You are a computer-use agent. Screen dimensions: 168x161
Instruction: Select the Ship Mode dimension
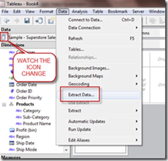[27, 150]
